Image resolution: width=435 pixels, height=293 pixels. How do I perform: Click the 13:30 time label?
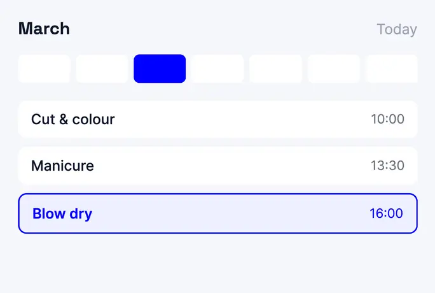387,166
